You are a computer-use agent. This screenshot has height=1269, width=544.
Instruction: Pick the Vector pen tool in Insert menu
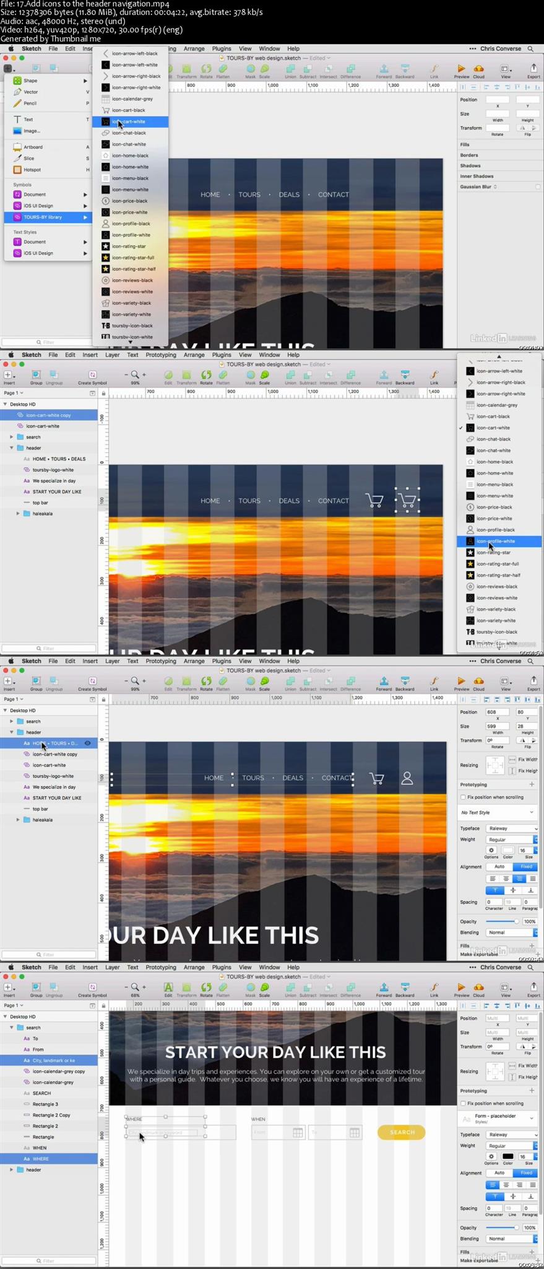coord(48,92)
